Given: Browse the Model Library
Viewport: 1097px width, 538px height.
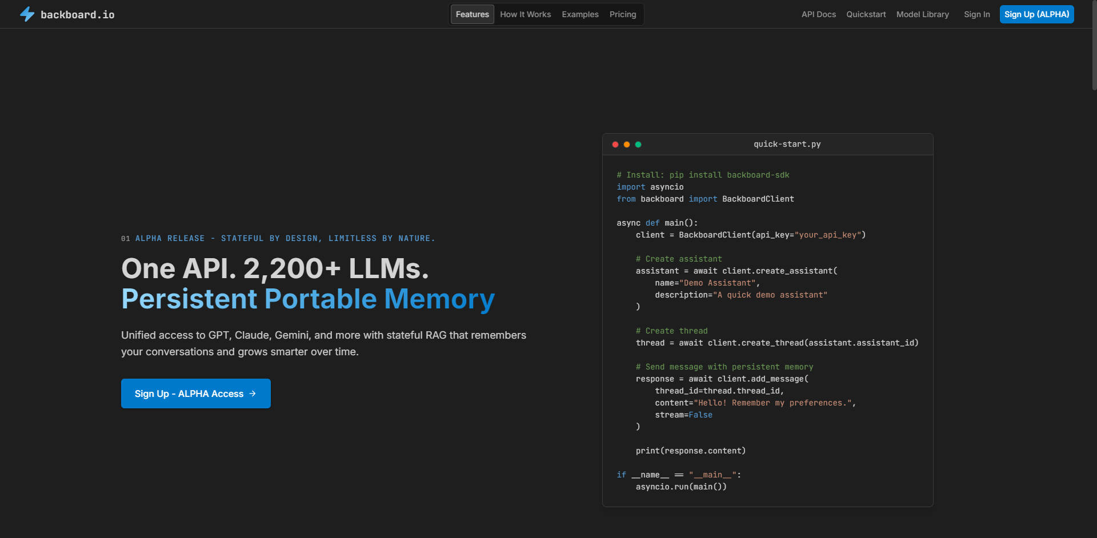Looking at the screenshot, I should 922,14.
